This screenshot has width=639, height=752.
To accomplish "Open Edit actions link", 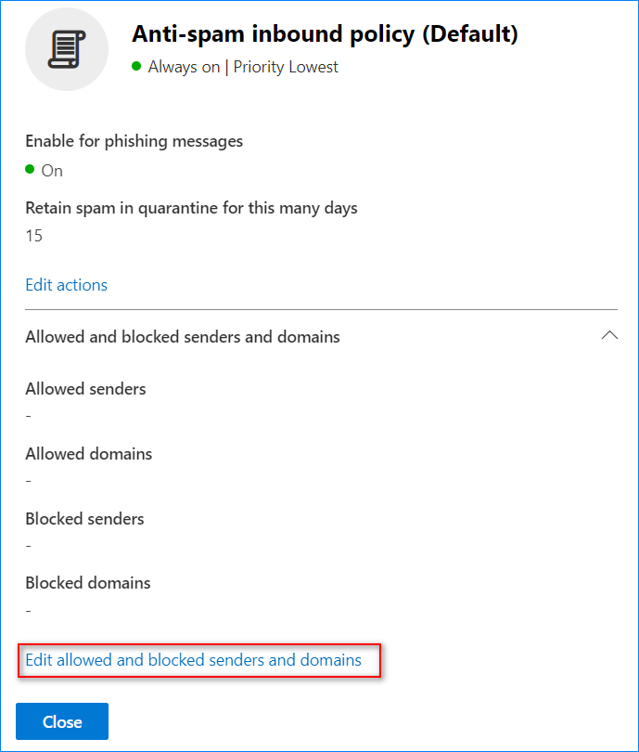I will click(x=67, y=285).
